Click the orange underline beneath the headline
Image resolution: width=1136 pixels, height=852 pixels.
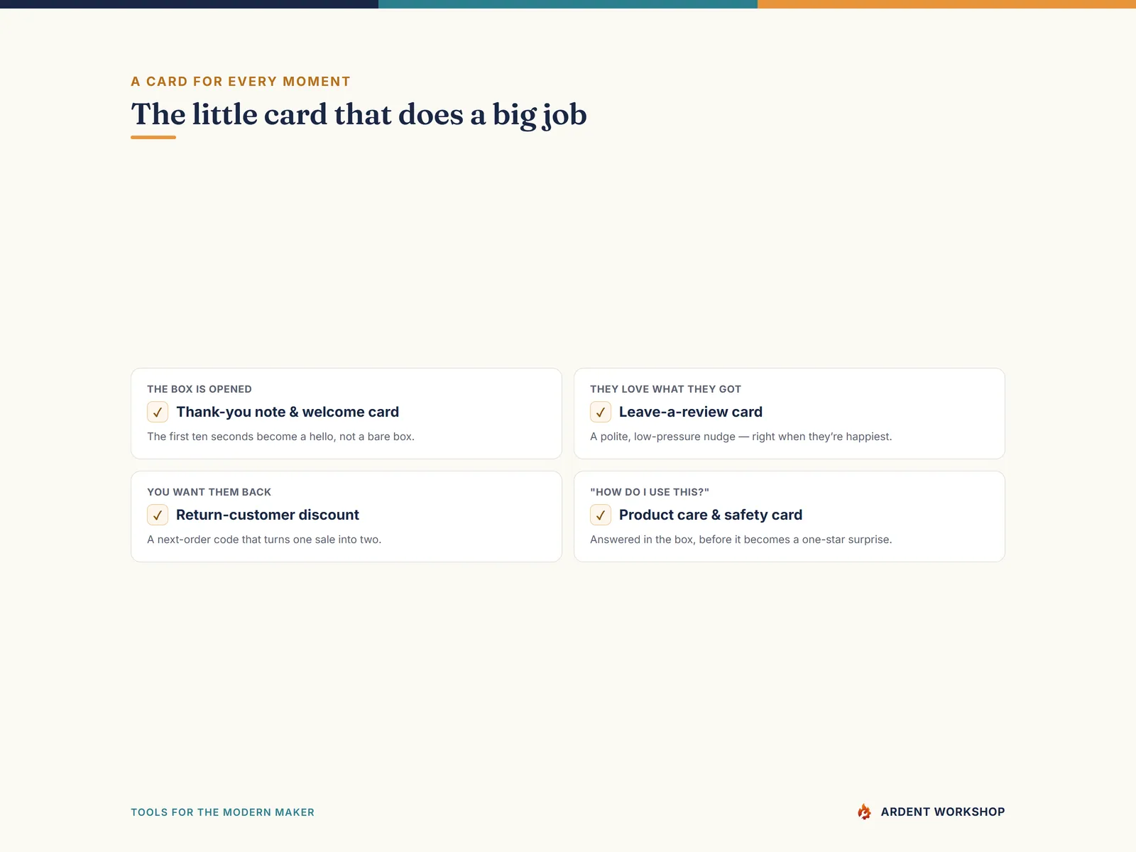(x=153, y=137)
